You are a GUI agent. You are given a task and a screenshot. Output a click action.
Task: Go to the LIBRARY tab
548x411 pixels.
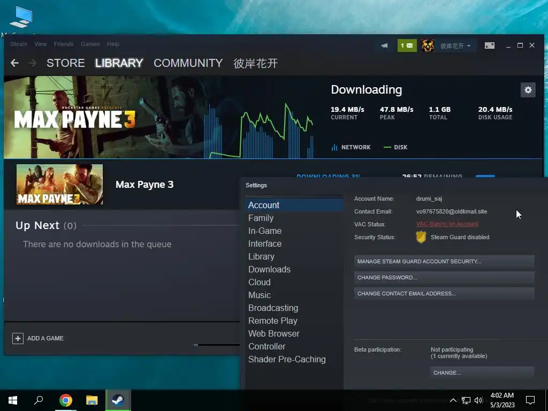[x=119, y=63]
